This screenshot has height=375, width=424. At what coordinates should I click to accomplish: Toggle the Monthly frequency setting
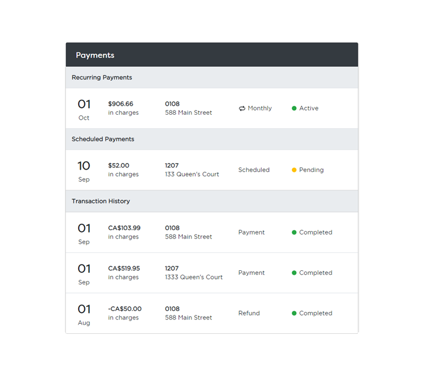pyautogui.click(x=255, y=108)
